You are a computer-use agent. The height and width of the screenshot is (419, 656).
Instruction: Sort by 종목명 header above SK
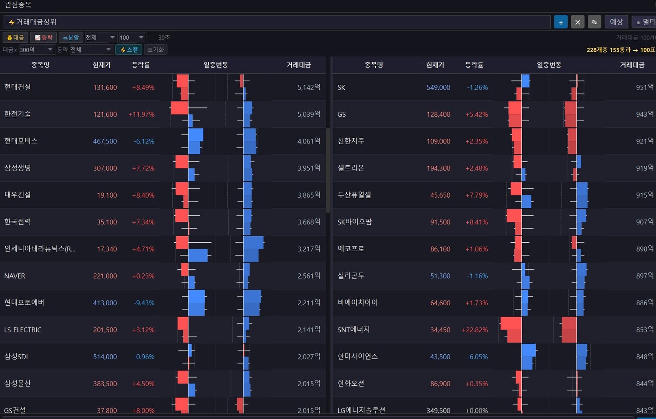[x=374, y=65]
